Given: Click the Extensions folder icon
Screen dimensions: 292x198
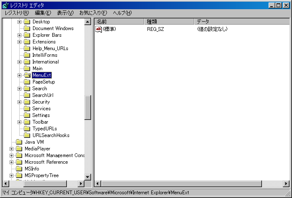Looking at the screenshot, I should pos(27,42).
